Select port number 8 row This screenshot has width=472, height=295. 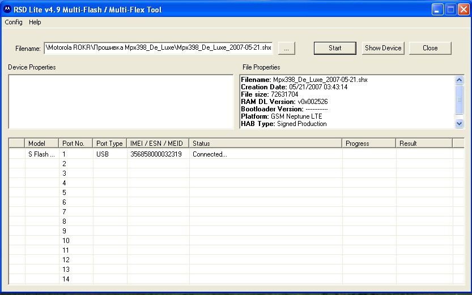[x=237, y=221]
